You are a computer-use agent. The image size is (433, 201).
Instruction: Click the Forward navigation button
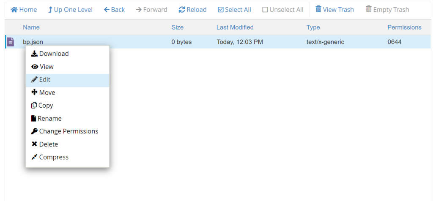coord(152,10)
